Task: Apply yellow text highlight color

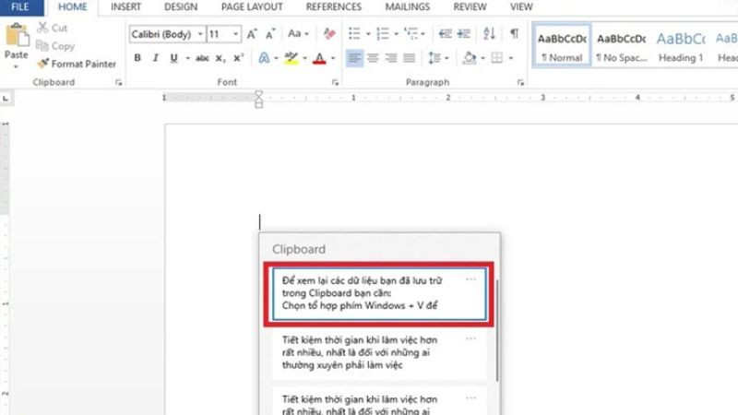Action: click(292, 58)
